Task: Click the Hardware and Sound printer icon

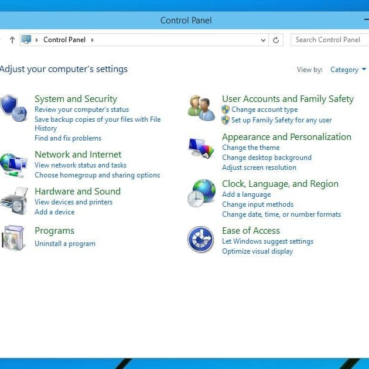Action: point(13,201)
